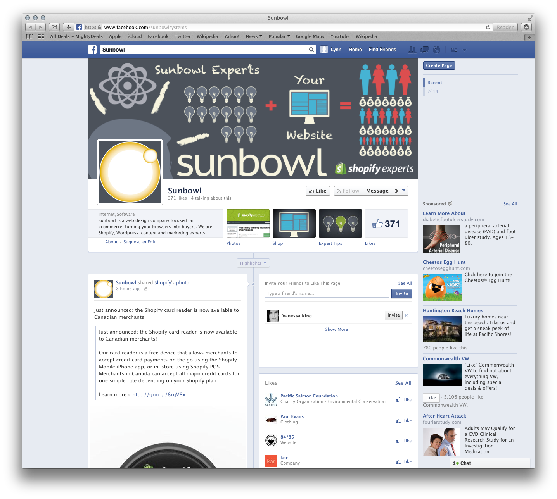The image size is (557, 499).
Task: Like the Paul Evans page
Action: click(x=404, y=420)
